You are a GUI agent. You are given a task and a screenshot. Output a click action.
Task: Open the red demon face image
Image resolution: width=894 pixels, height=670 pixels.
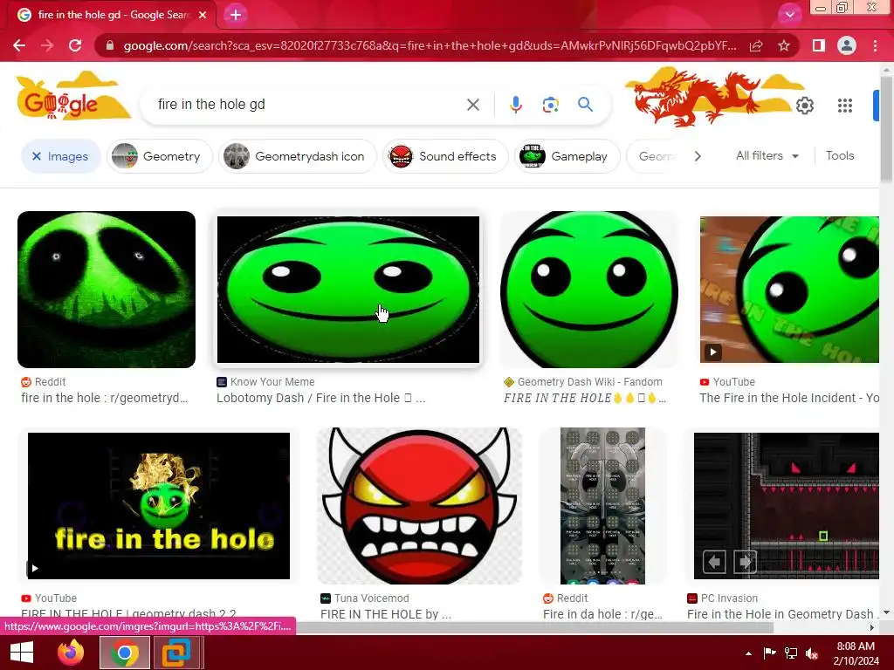419,506
